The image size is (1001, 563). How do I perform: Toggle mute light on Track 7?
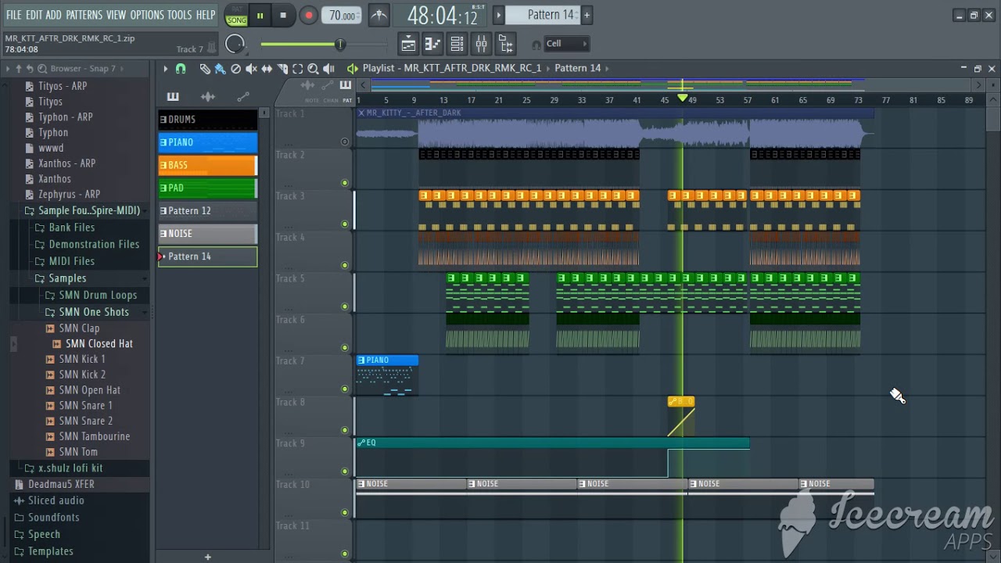pyautogui.click(x=345, y=389)
